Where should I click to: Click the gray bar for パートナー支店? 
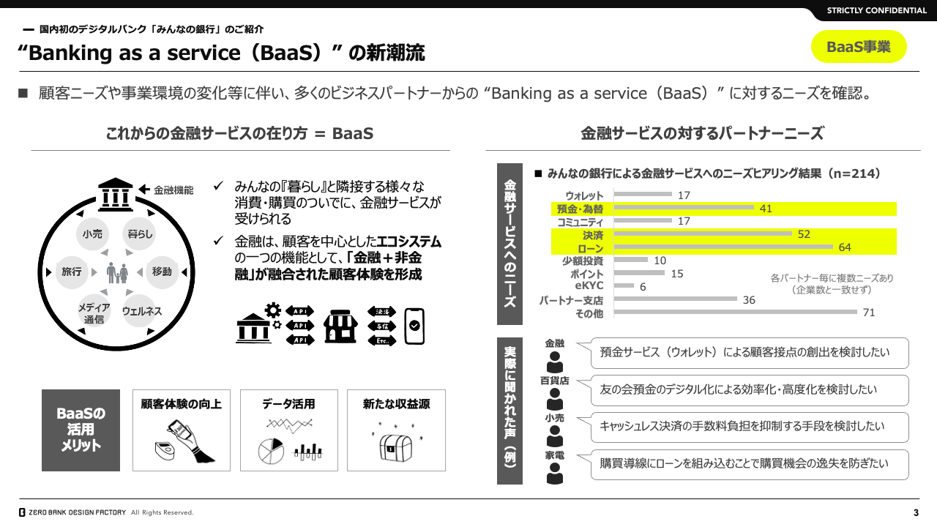(x=676, y=299)
